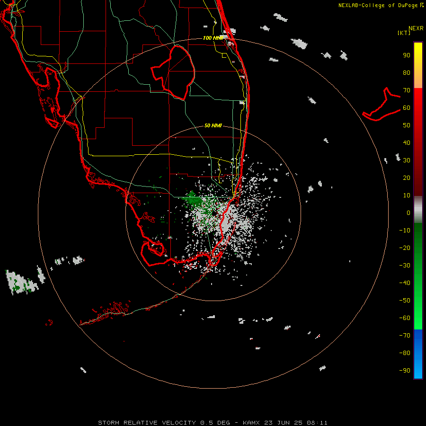426x426 pixels.
Task: Click the STORM RELATIVE VELOCITY product title
Action: point(147,423)
